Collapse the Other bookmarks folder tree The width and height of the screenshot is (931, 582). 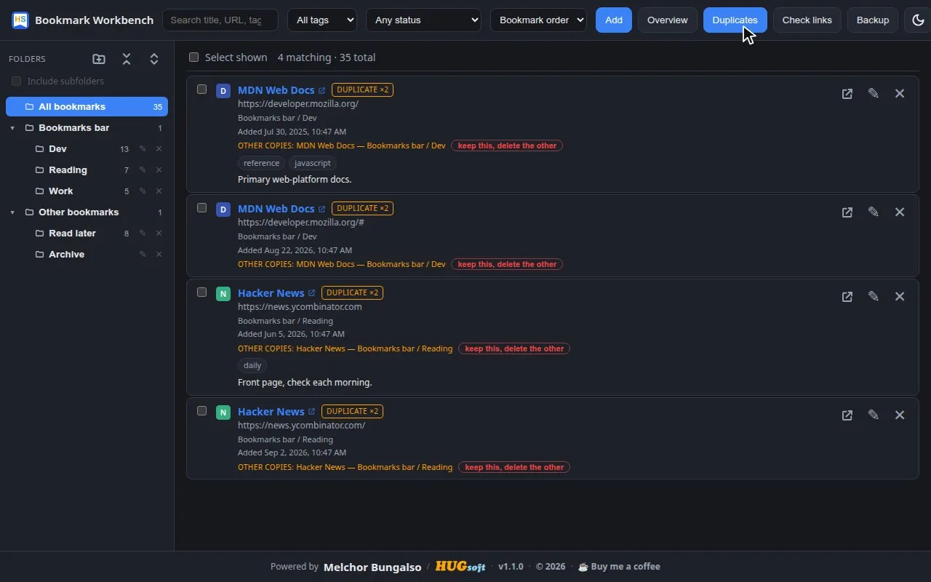click(12, 212)
